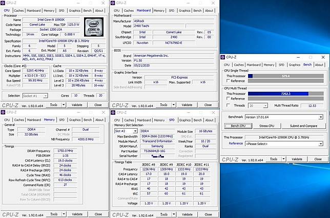Click the Module Size 16 GBytes value
This screenshot has height=218, width=330.
(x=205, y=131)
